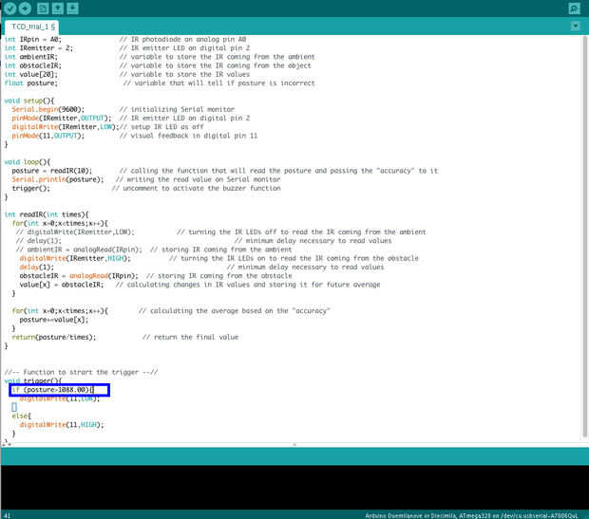The width and height of the screenshot is (589, 519).
Task: Click comment 'initializing Serial monitor'
Action: 177,109
